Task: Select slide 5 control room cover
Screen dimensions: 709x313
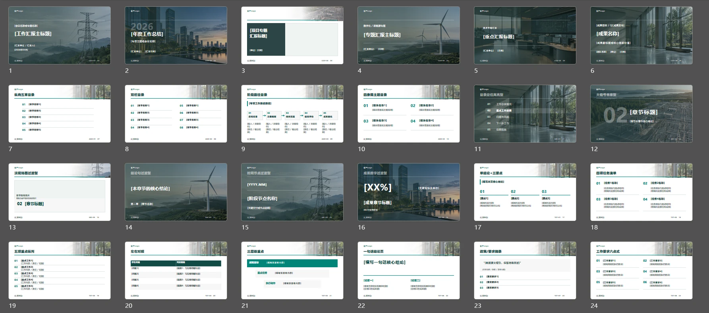Action: (x=525, y=35)
